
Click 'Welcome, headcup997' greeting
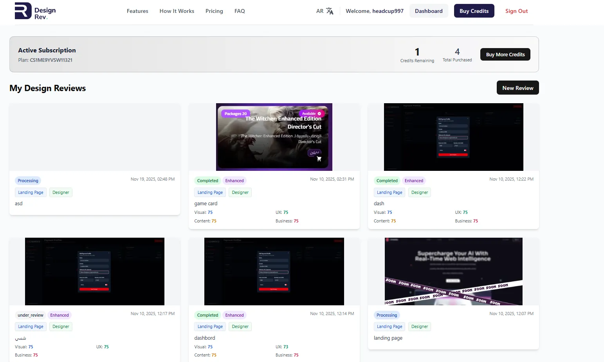point(375,11)
